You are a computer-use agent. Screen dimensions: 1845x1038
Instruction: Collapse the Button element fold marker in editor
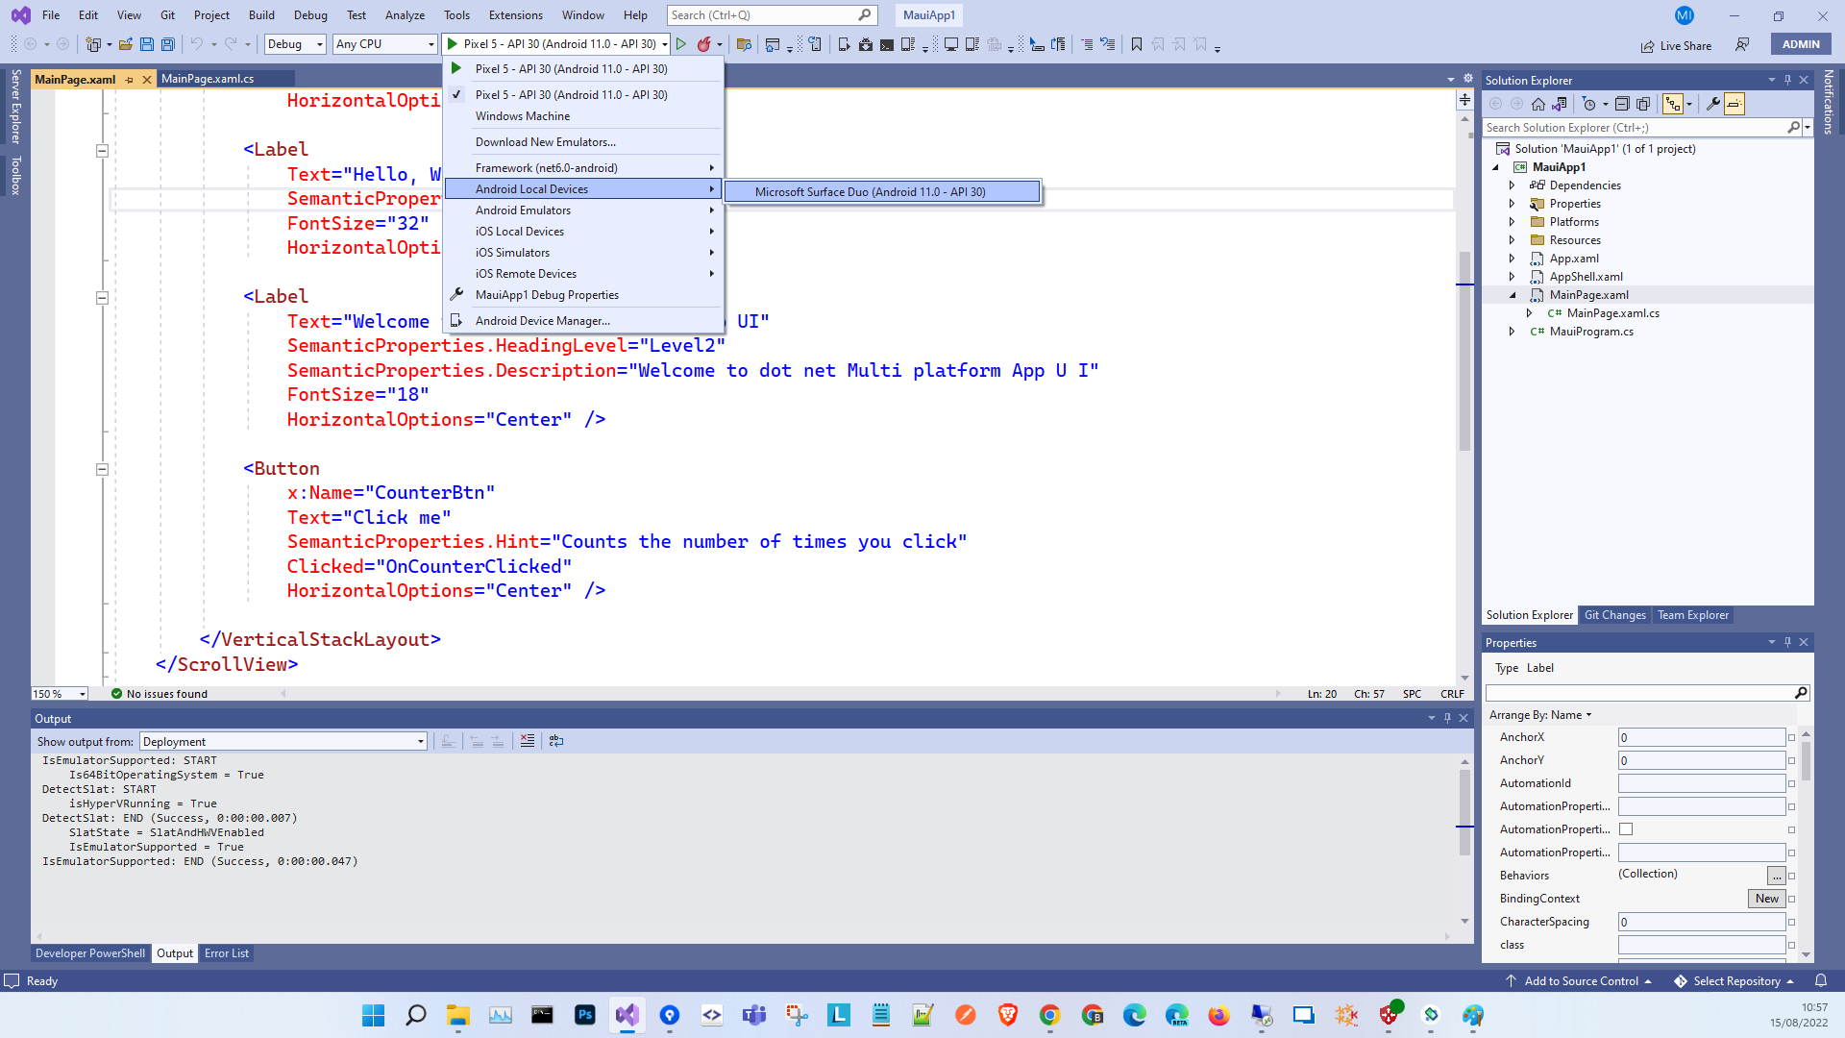pyautogui.click(x=102, y=469)
